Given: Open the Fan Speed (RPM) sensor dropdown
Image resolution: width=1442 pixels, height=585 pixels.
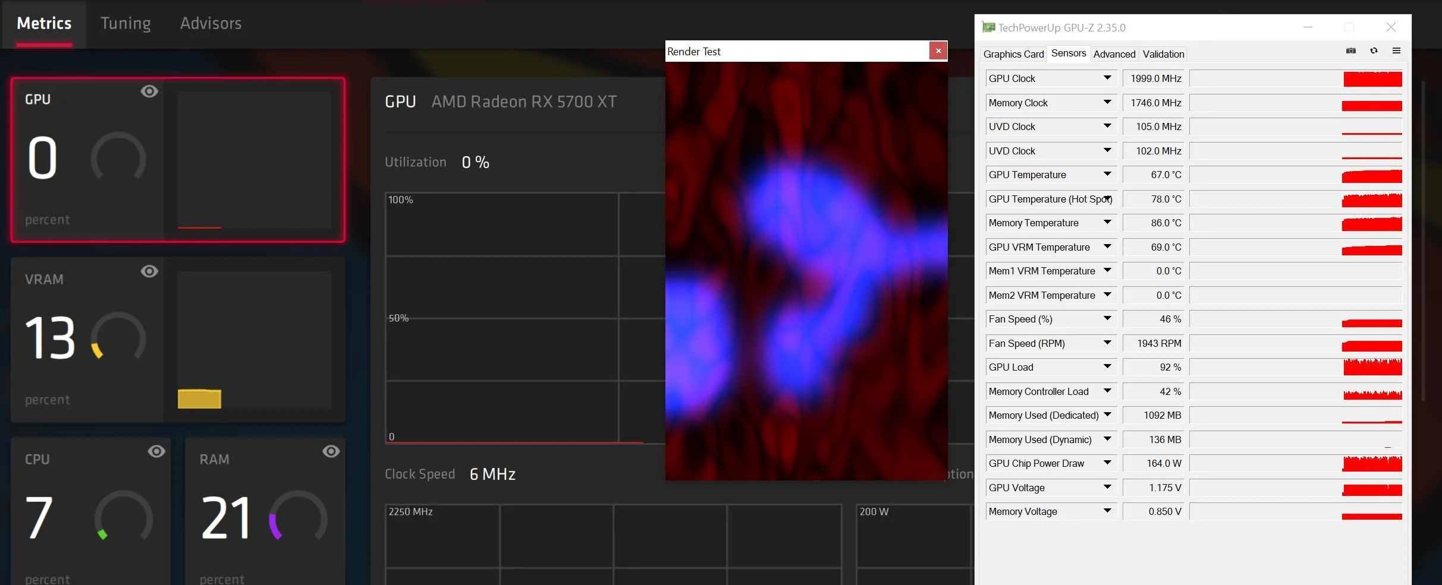Looking at the screenshot, I should [1107, 343].
